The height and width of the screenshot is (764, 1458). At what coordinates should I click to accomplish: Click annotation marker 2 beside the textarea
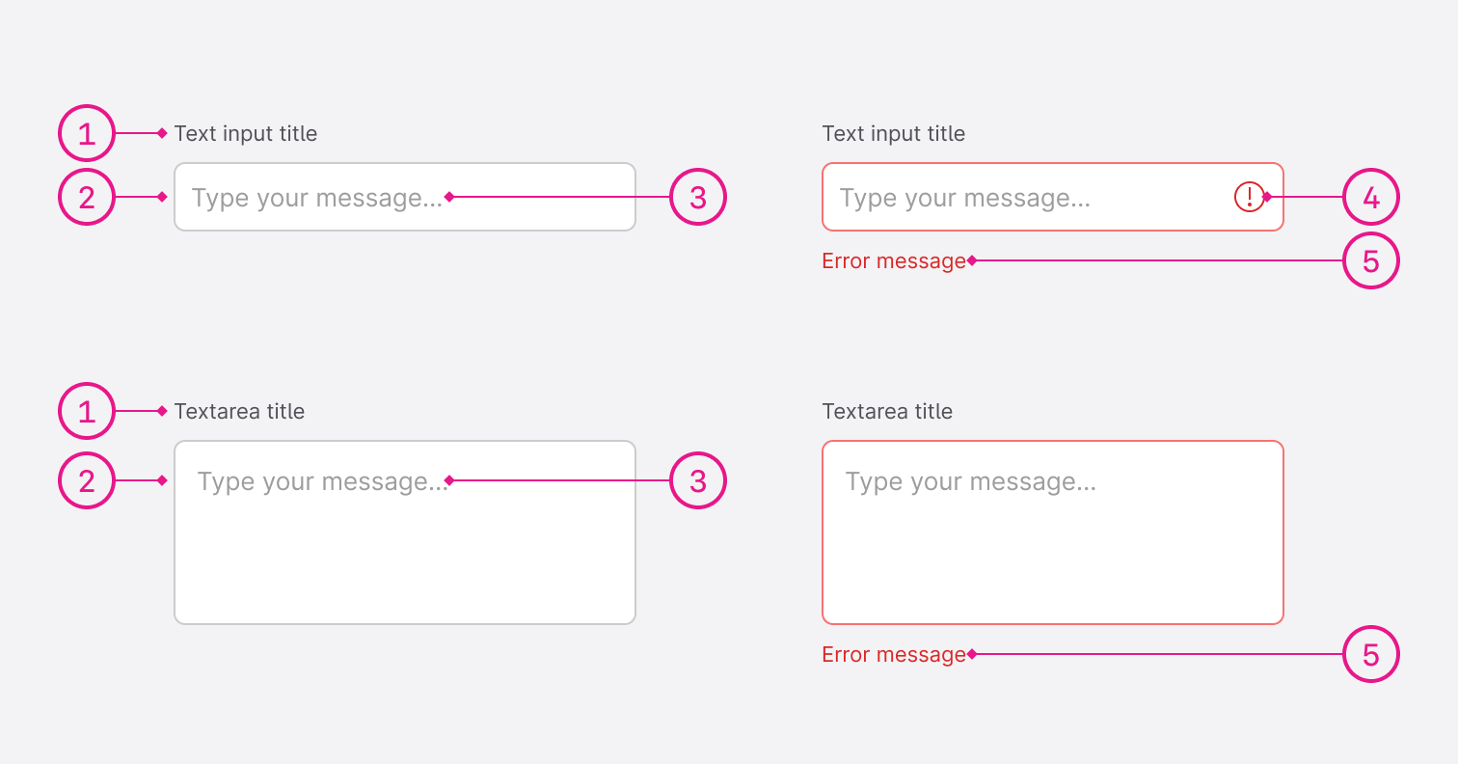pos(87,480)
